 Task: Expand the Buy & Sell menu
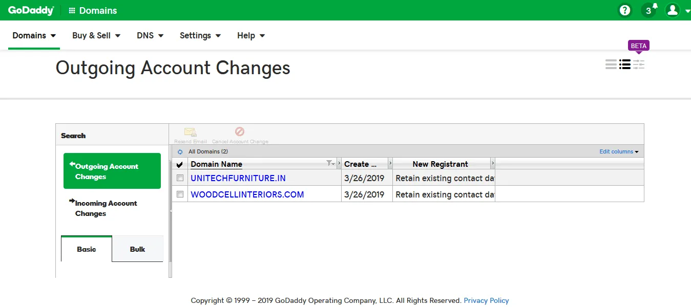coord(96,35)
